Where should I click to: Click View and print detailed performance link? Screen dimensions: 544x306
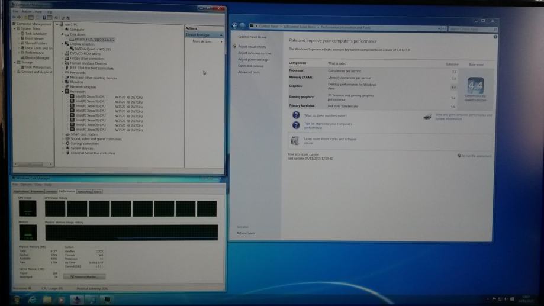[463, 117]
